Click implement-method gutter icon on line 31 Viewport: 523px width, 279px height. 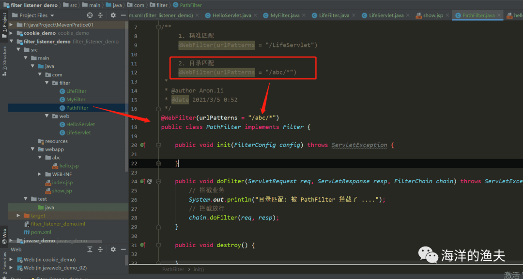(x=143, y=245)
